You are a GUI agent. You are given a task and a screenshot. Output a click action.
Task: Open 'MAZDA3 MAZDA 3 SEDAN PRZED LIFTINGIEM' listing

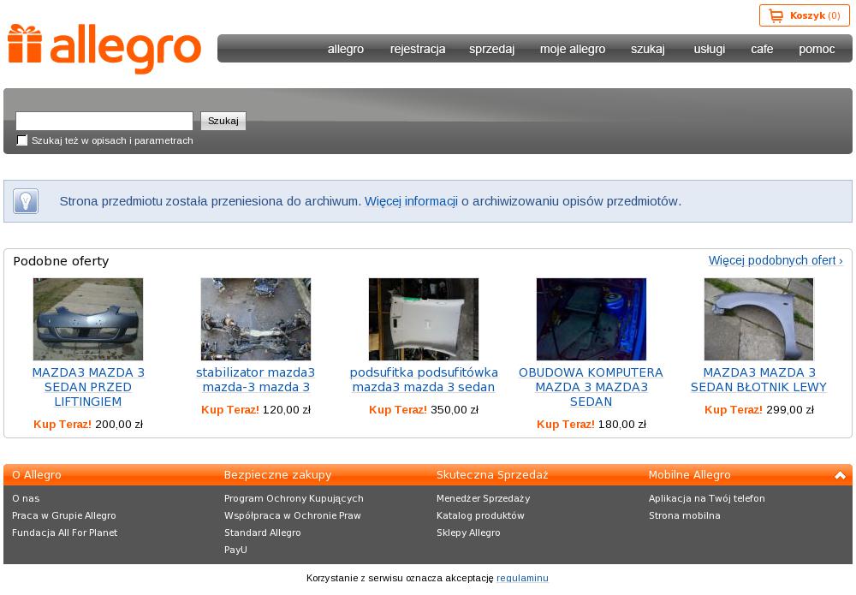(x=88, y=387)
